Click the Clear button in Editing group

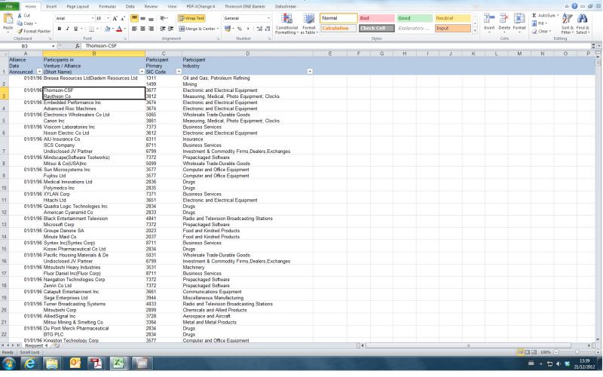click(541, 31)
